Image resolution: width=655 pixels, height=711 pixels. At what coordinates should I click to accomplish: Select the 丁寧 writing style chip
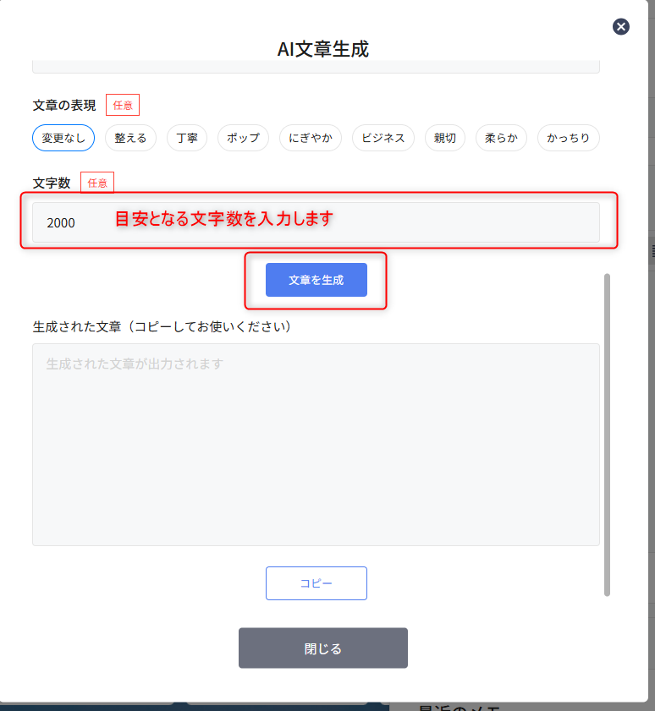point(187,138)
